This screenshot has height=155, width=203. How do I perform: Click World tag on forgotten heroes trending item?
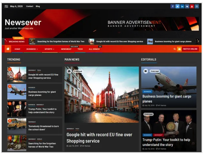[x=39, y=139]
